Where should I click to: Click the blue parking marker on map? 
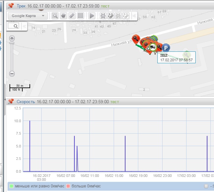[166, 48]
